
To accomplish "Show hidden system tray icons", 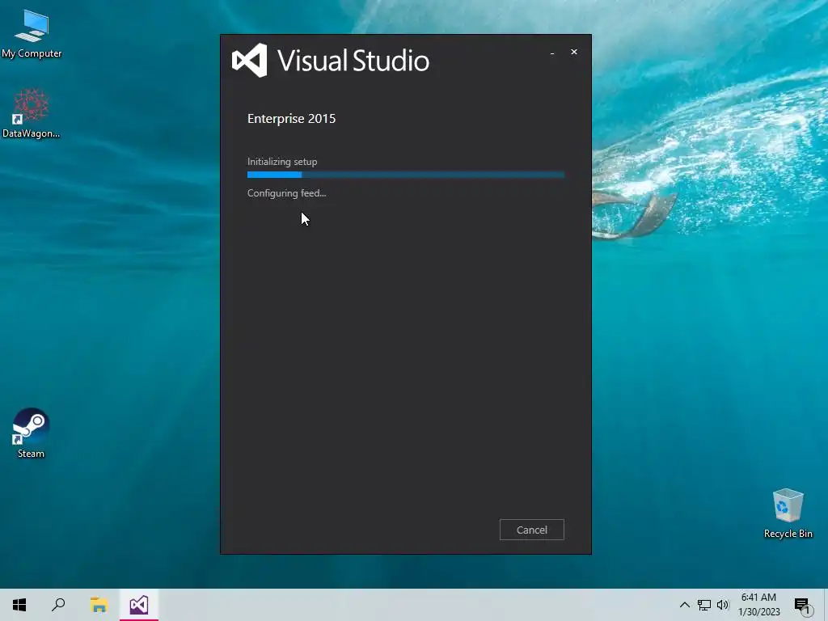I will pyautogui.click(x=684, y=605).
